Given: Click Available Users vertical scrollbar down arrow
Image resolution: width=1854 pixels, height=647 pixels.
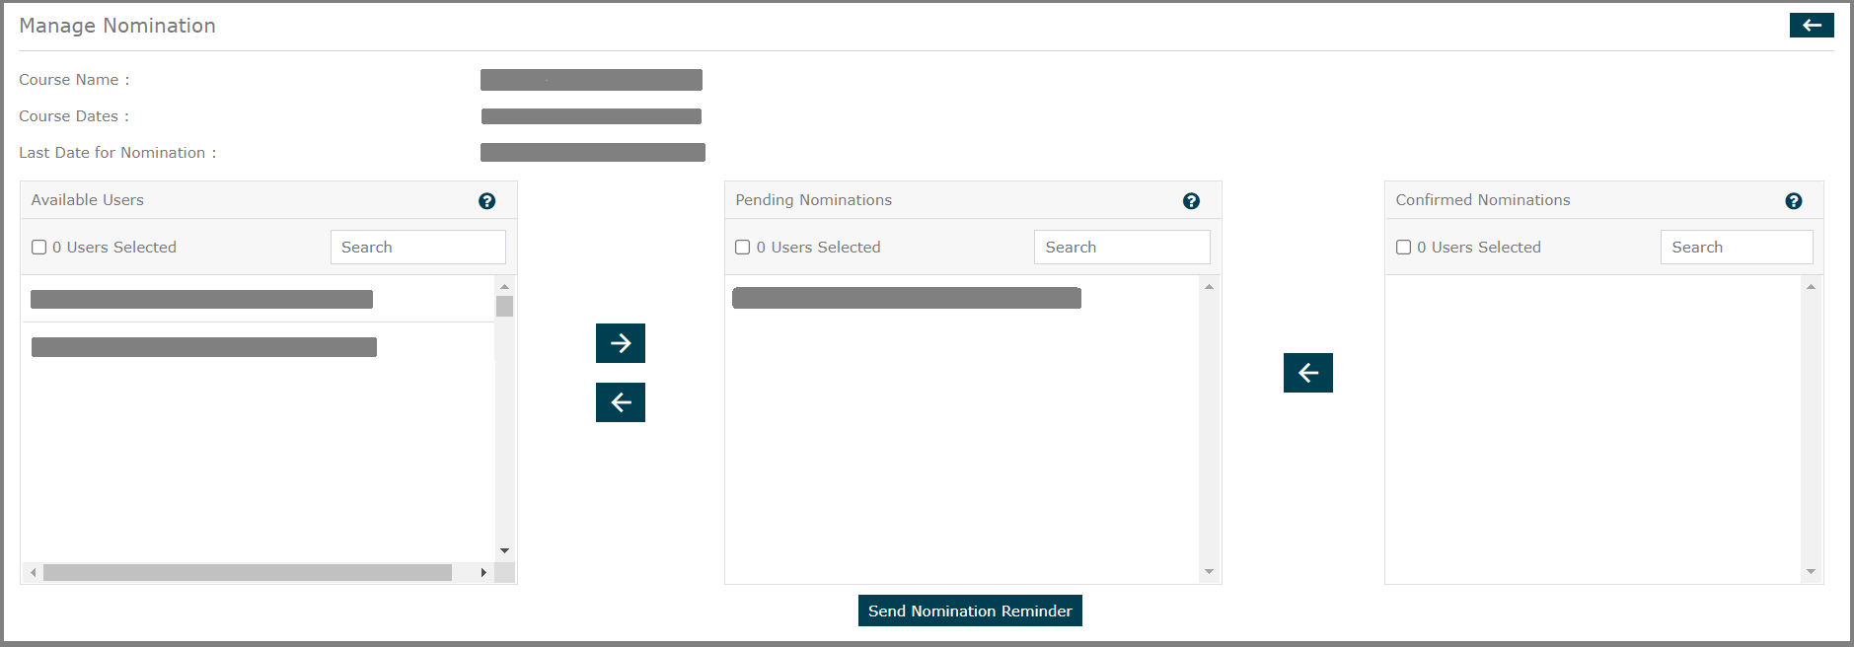Looking at the screenshot, I should [504, 550].
